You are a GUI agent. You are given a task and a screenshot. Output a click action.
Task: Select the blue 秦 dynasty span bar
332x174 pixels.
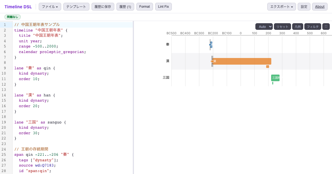coord(211,45)
